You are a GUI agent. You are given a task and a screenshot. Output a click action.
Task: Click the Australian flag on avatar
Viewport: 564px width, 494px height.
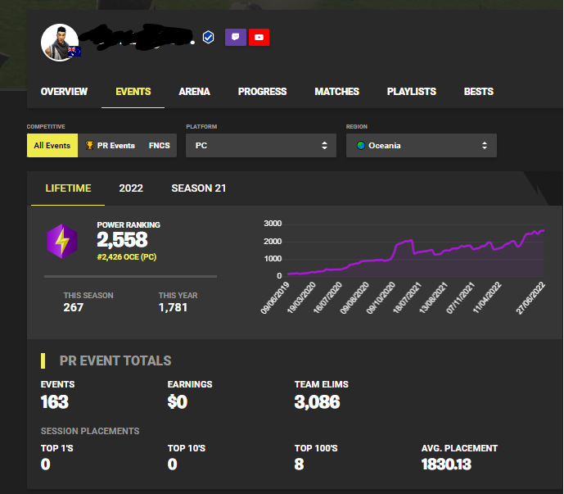(74, 51)
